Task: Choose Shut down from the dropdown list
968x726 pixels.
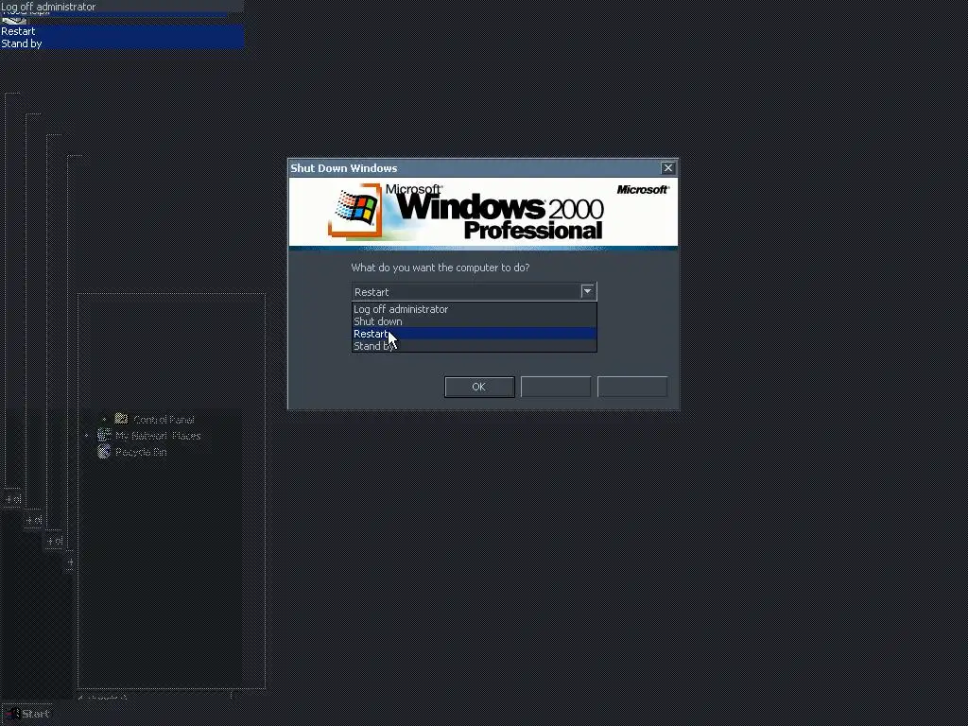Action: tap(475, 321)
